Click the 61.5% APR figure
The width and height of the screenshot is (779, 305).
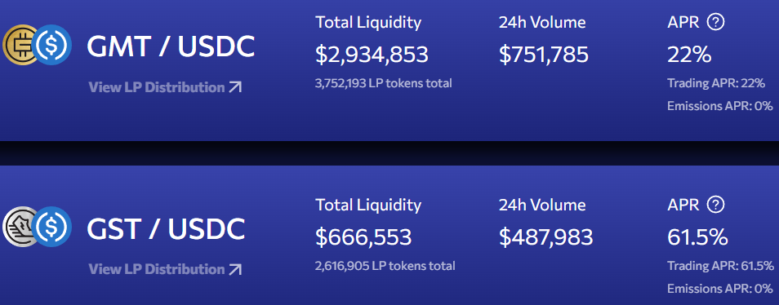point(697,237)
